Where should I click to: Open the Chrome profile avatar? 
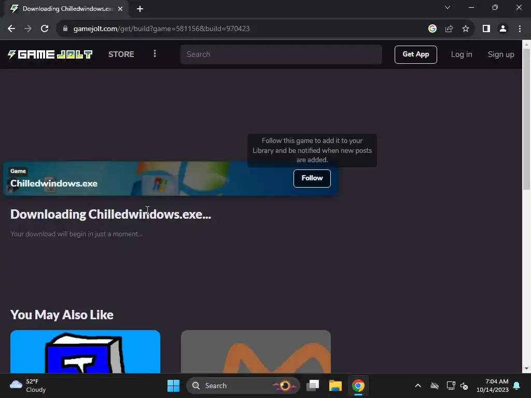pos(503,29)
